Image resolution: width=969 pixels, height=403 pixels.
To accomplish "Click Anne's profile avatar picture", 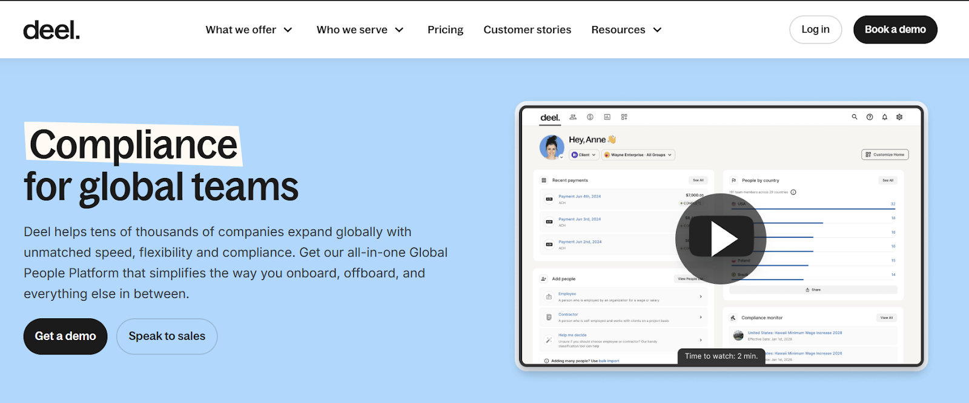I will tap(552, 147).
